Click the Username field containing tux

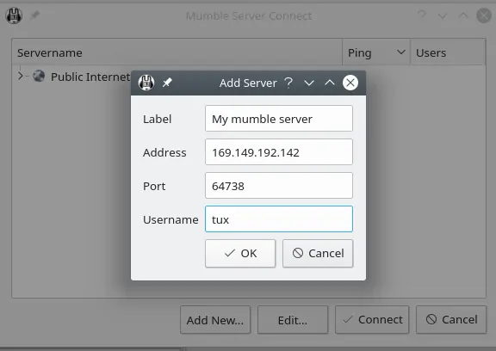279,219
